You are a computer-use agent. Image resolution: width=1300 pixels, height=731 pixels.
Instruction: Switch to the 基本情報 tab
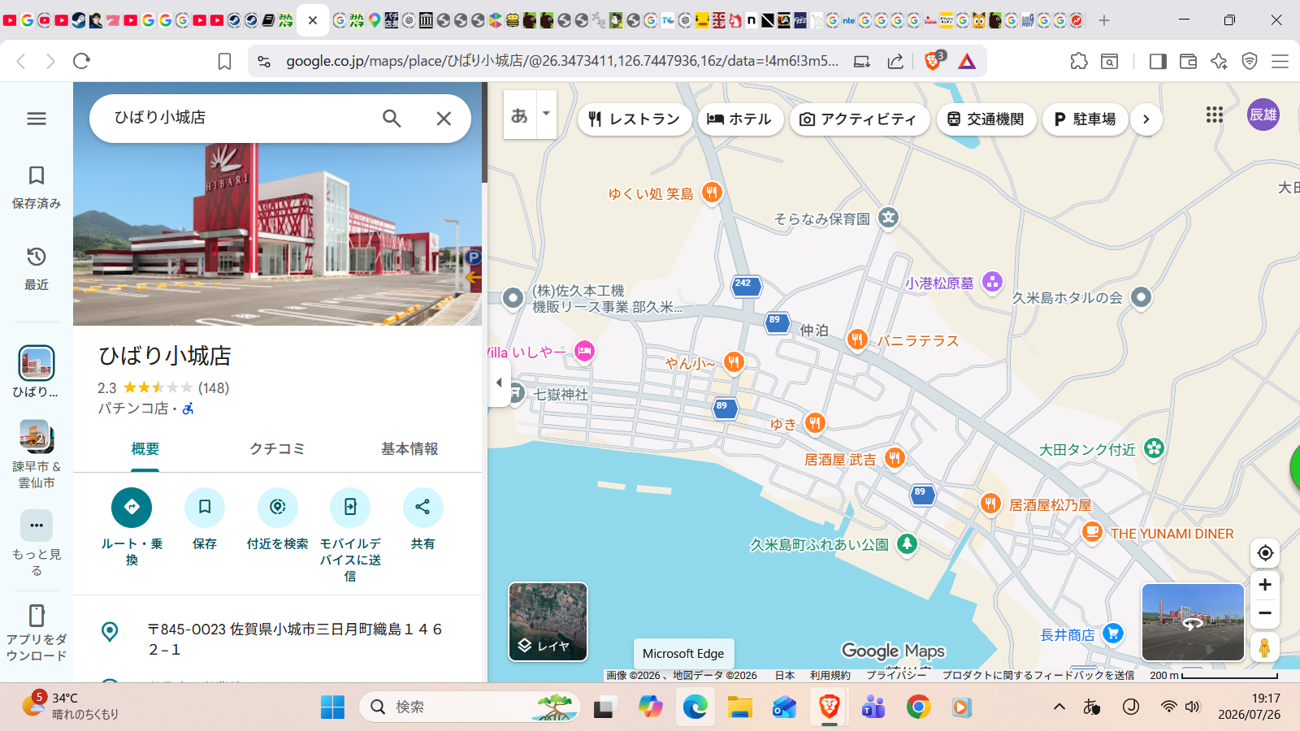click(409, 449)
